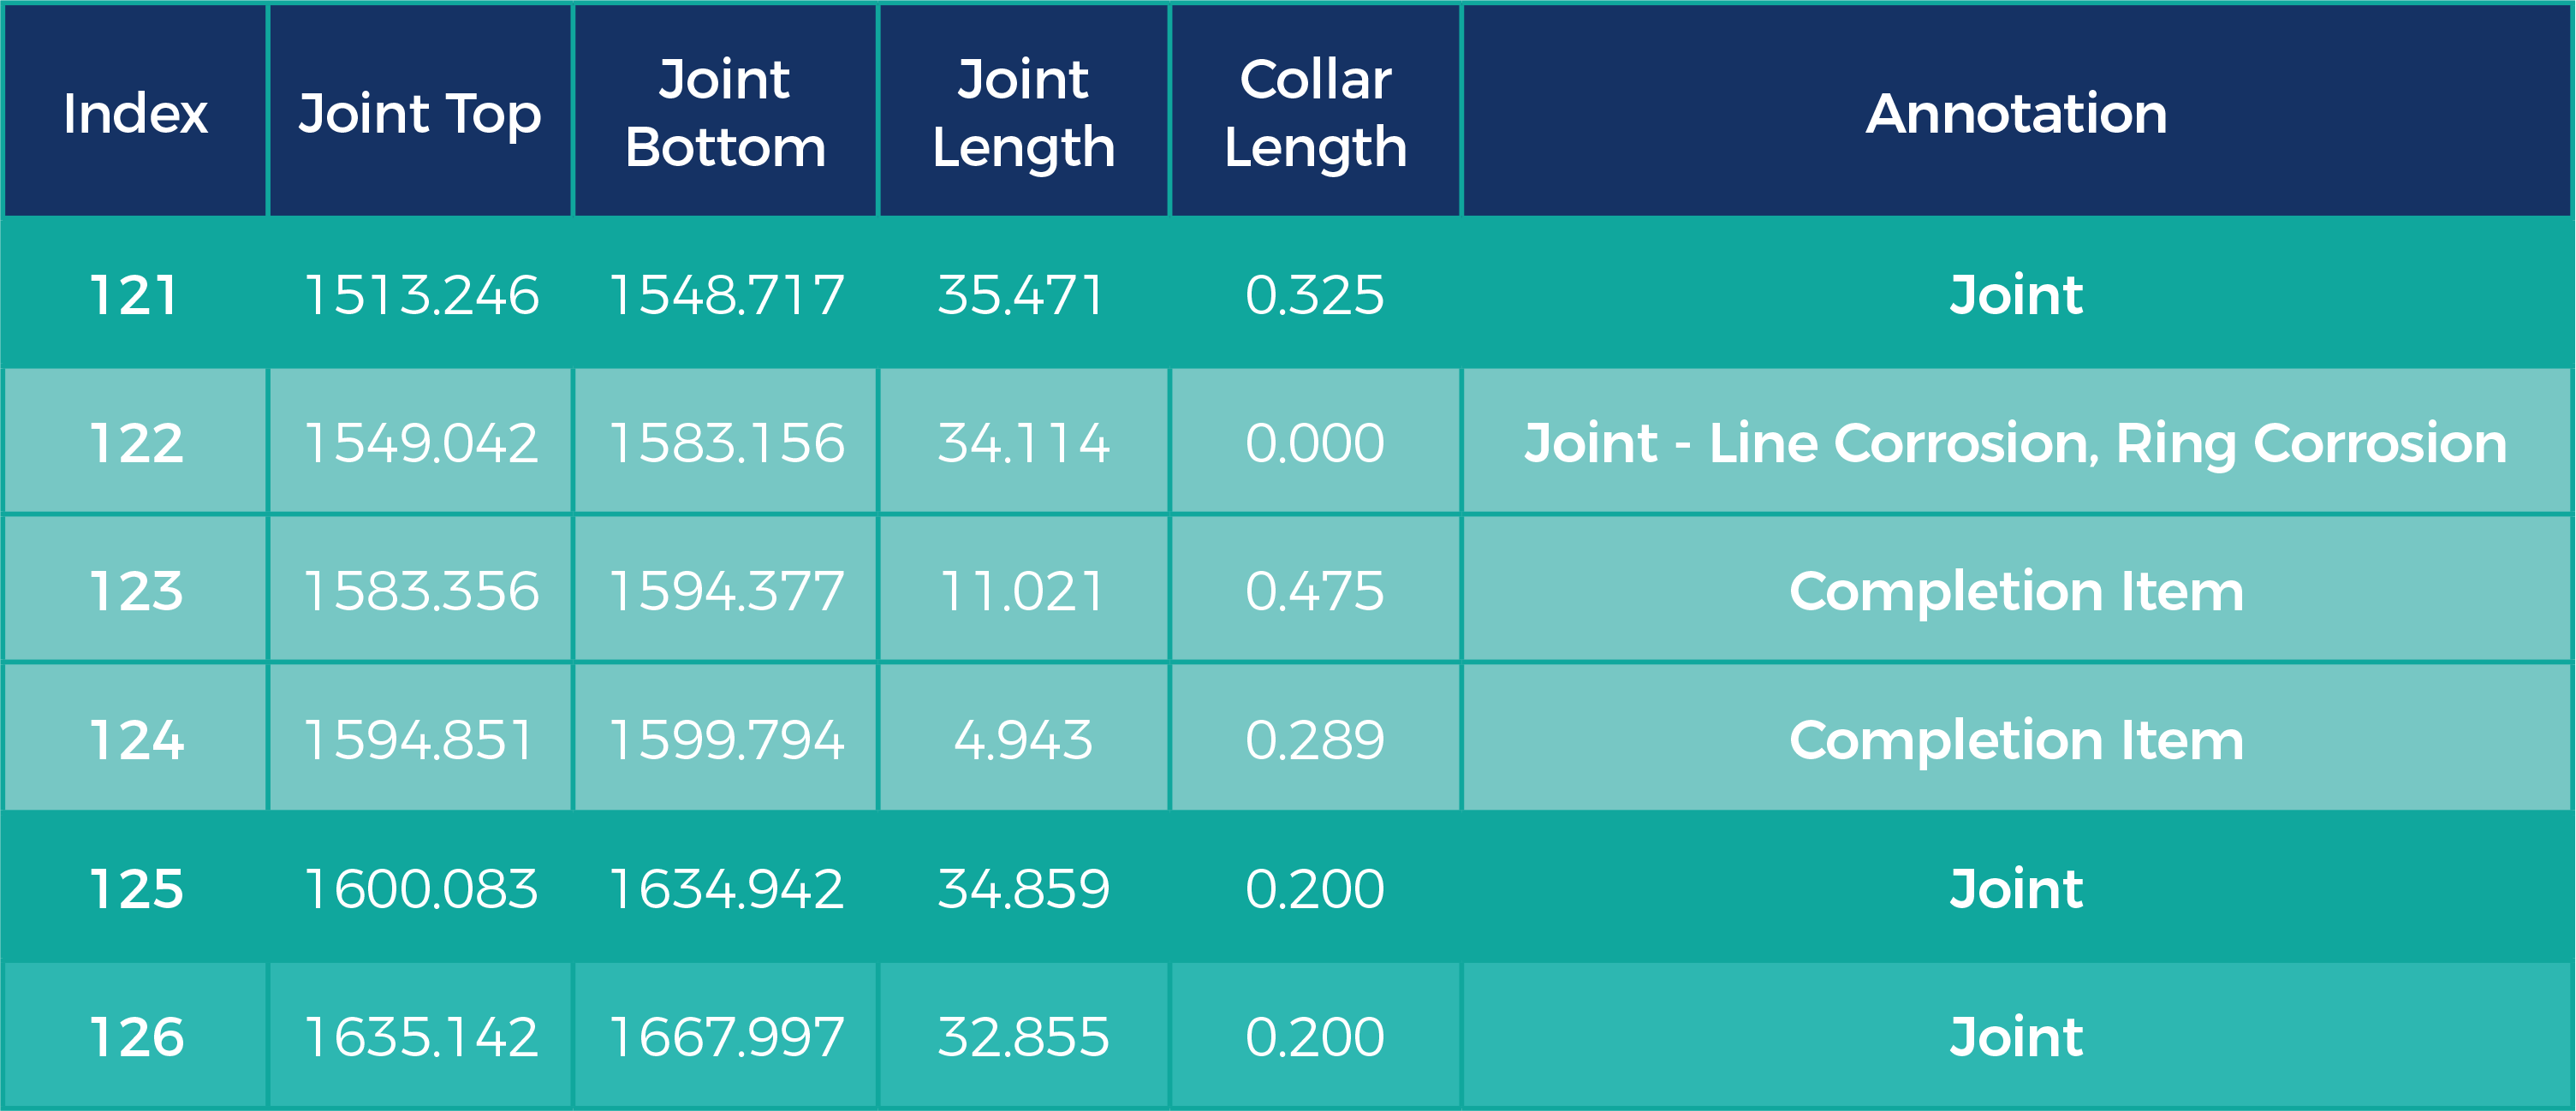Select Completion Item annotation in row 124
The height and width of the screenshot is (1111, 2576).
coord(2016,740)
